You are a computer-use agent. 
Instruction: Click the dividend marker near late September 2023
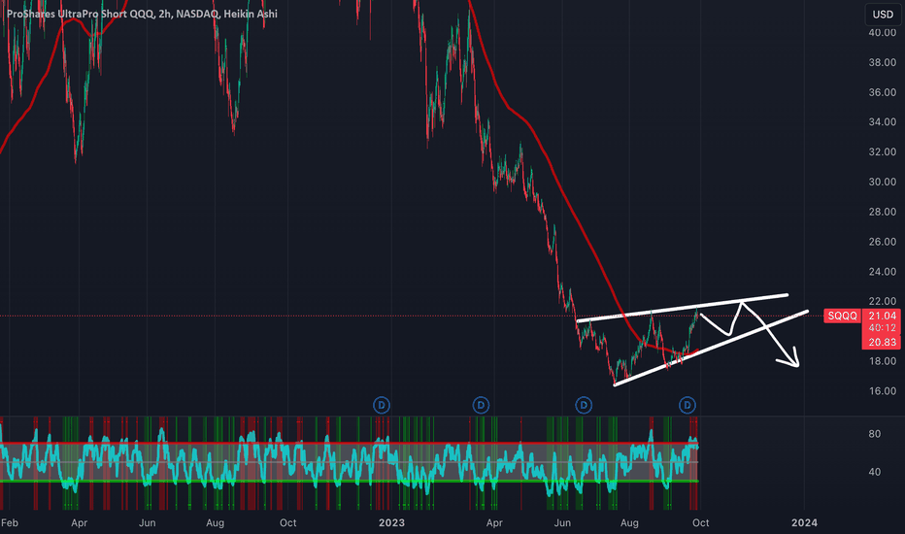click(x=687, y=405)
